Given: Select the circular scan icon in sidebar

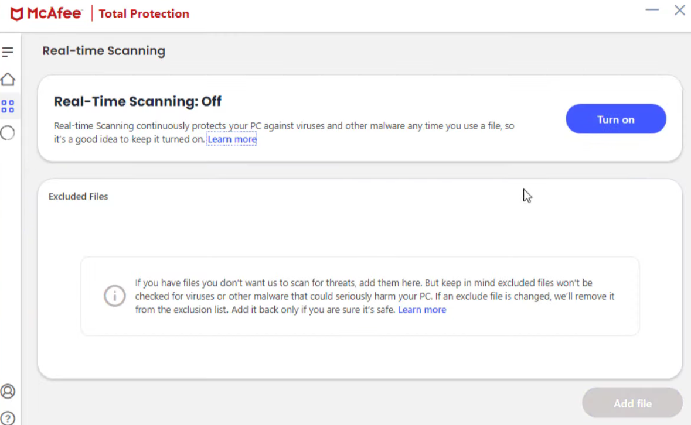Looking at the screenshot, I should 8,133.
